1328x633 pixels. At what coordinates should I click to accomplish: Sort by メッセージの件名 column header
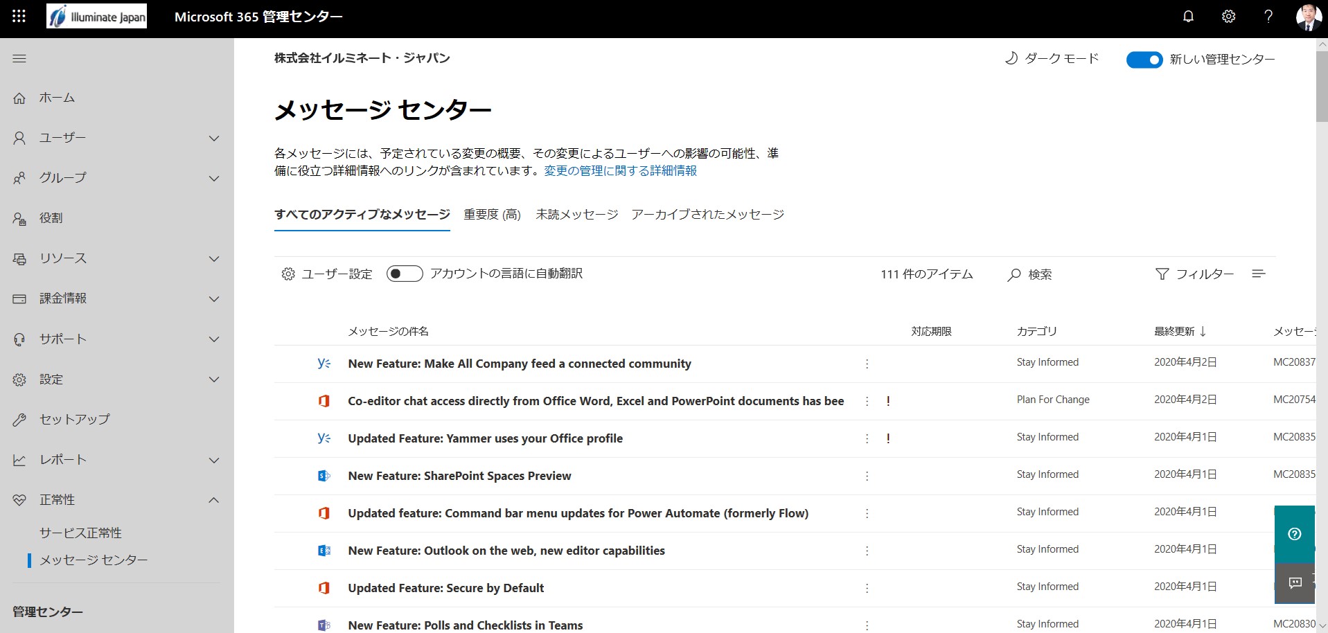pyautogui.click(x=388, y=331)
